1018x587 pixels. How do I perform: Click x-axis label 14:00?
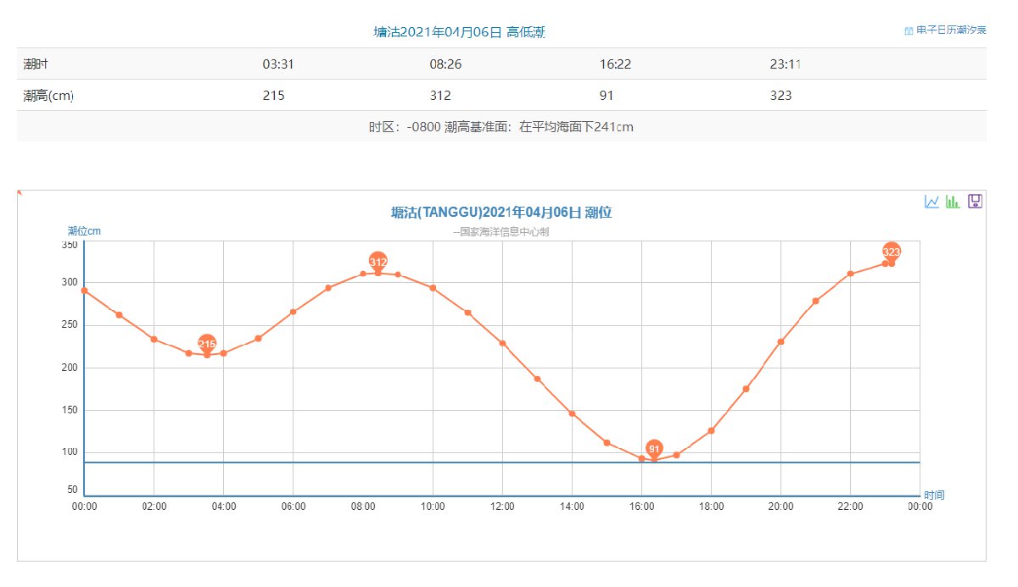coord(572,507)
